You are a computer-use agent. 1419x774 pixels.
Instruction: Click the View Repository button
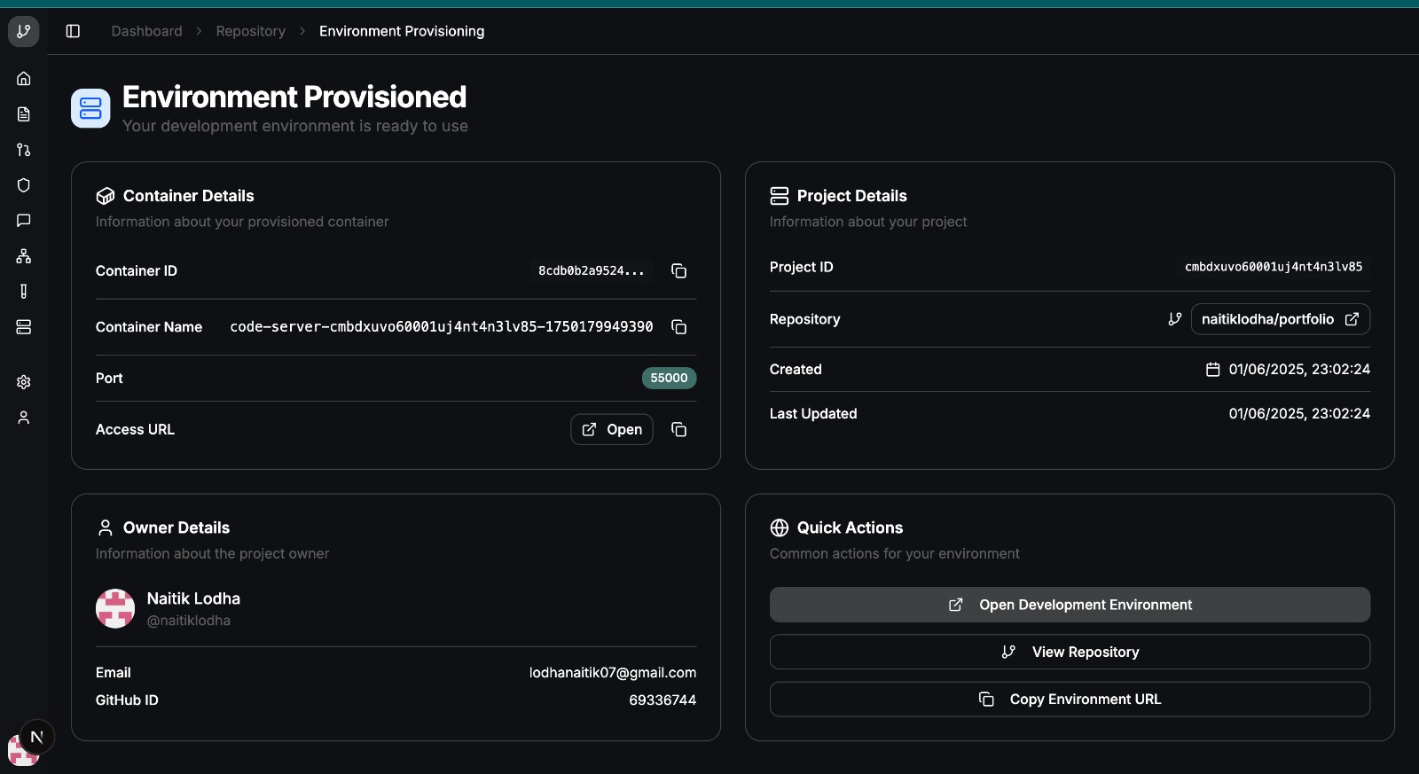1070,652
